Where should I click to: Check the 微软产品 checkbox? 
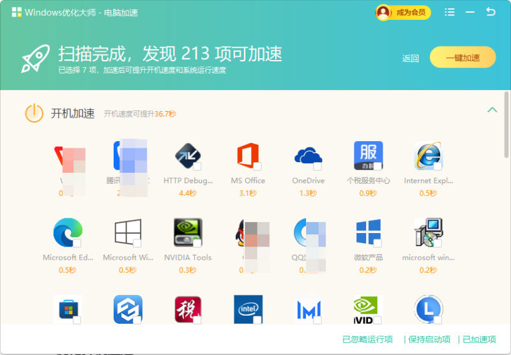click(378, 243)
